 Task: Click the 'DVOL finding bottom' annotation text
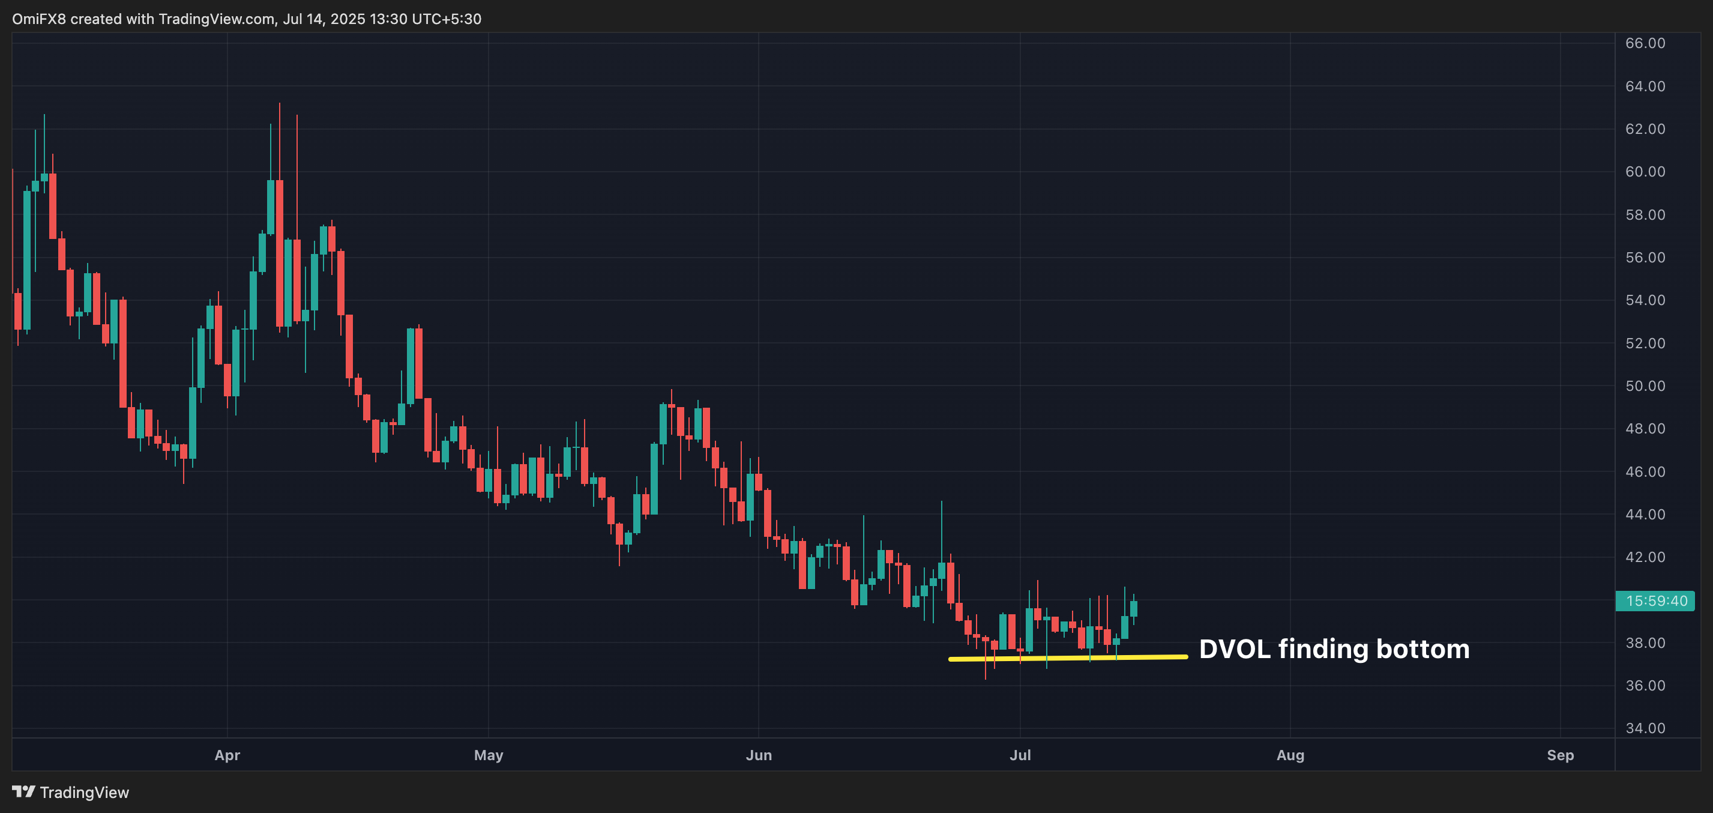(1334, 648)
